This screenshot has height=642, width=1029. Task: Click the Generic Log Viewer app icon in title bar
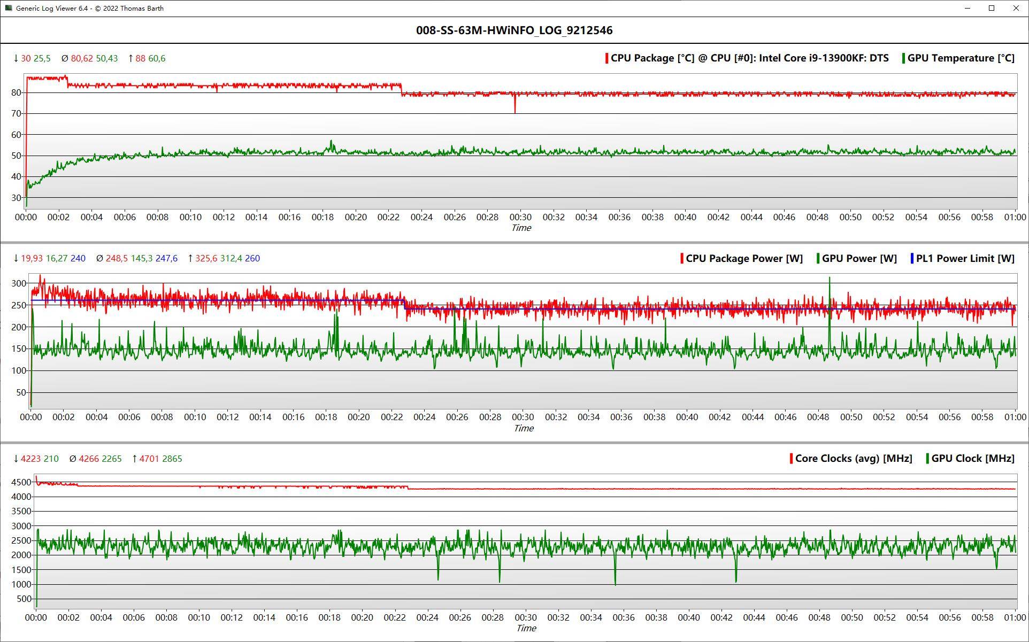tap(8, 8)
